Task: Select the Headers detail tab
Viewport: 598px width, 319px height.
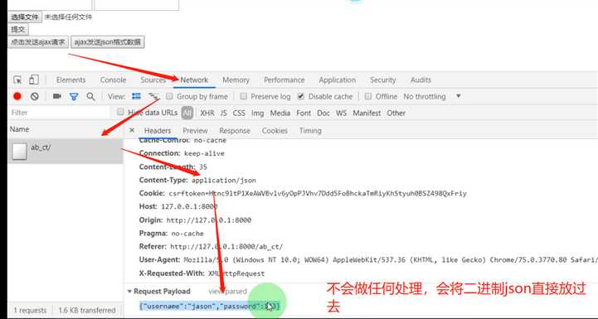Action: 158,130
